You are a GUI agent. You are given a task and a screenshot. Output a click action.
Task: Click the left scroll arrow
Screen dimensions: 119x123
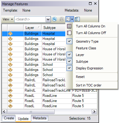point(4,112)
